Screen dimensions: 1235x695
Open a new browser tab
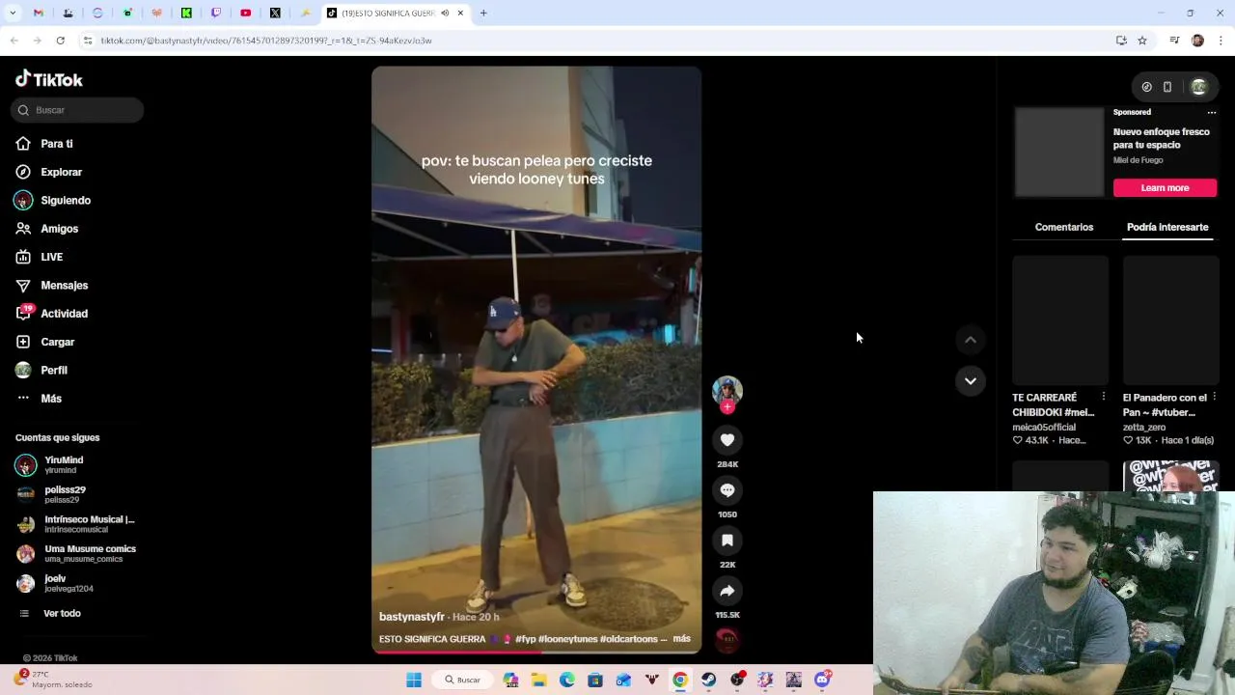[483, 13]
